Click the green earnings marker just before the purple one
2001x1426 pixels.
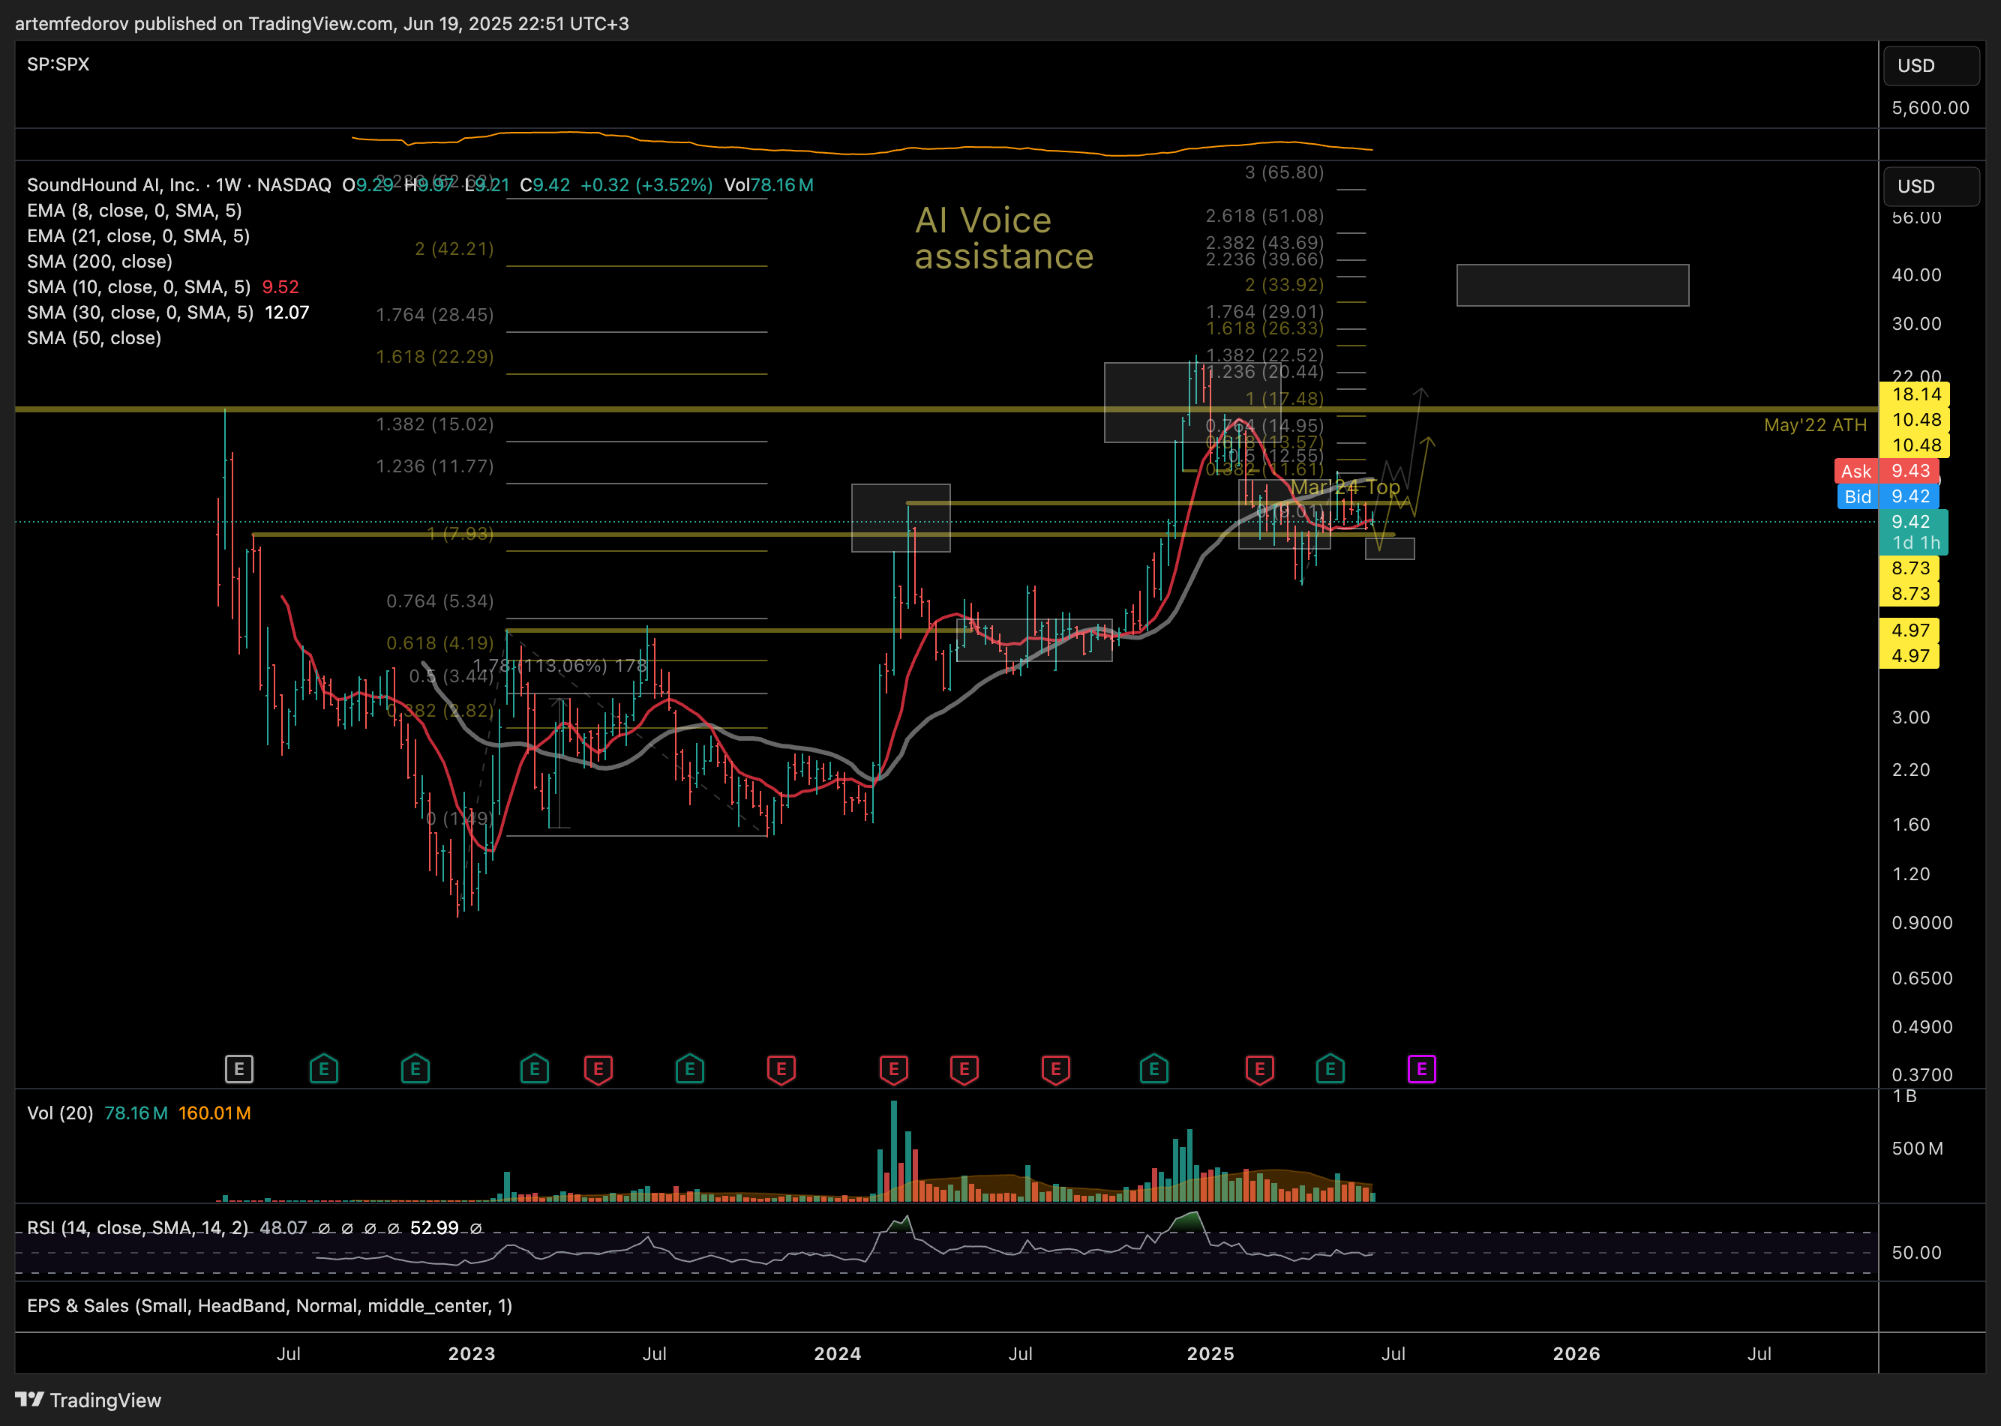[1330, 1068]
